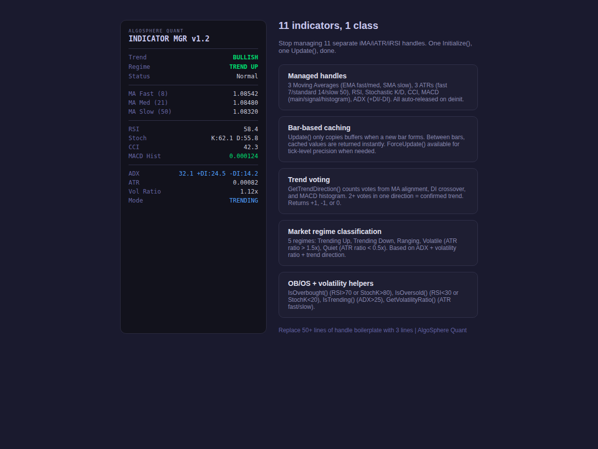Select the green MACD Hist value
The image size is (598, 449).
coord(244,156)
